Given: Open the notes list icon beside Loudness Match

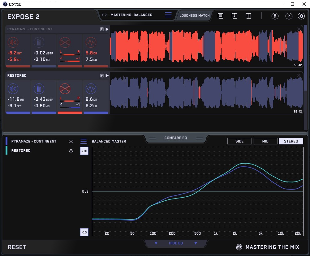Looking at the screenshot, I should point(220,16).
